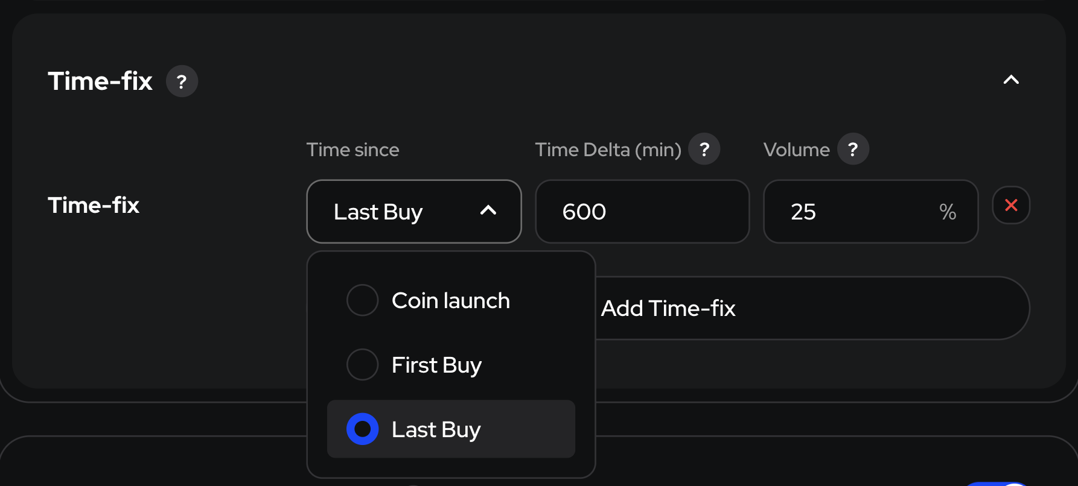Collapse the Time-fix section with top-right chevron
The width and height of the screenshot is (1078, 486).
1011,80
